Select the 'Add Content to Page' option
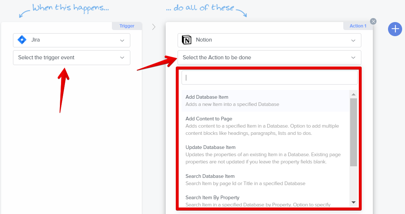Image resolution: width=405 pixels, height=214 pixels. (x=209, y=119)
